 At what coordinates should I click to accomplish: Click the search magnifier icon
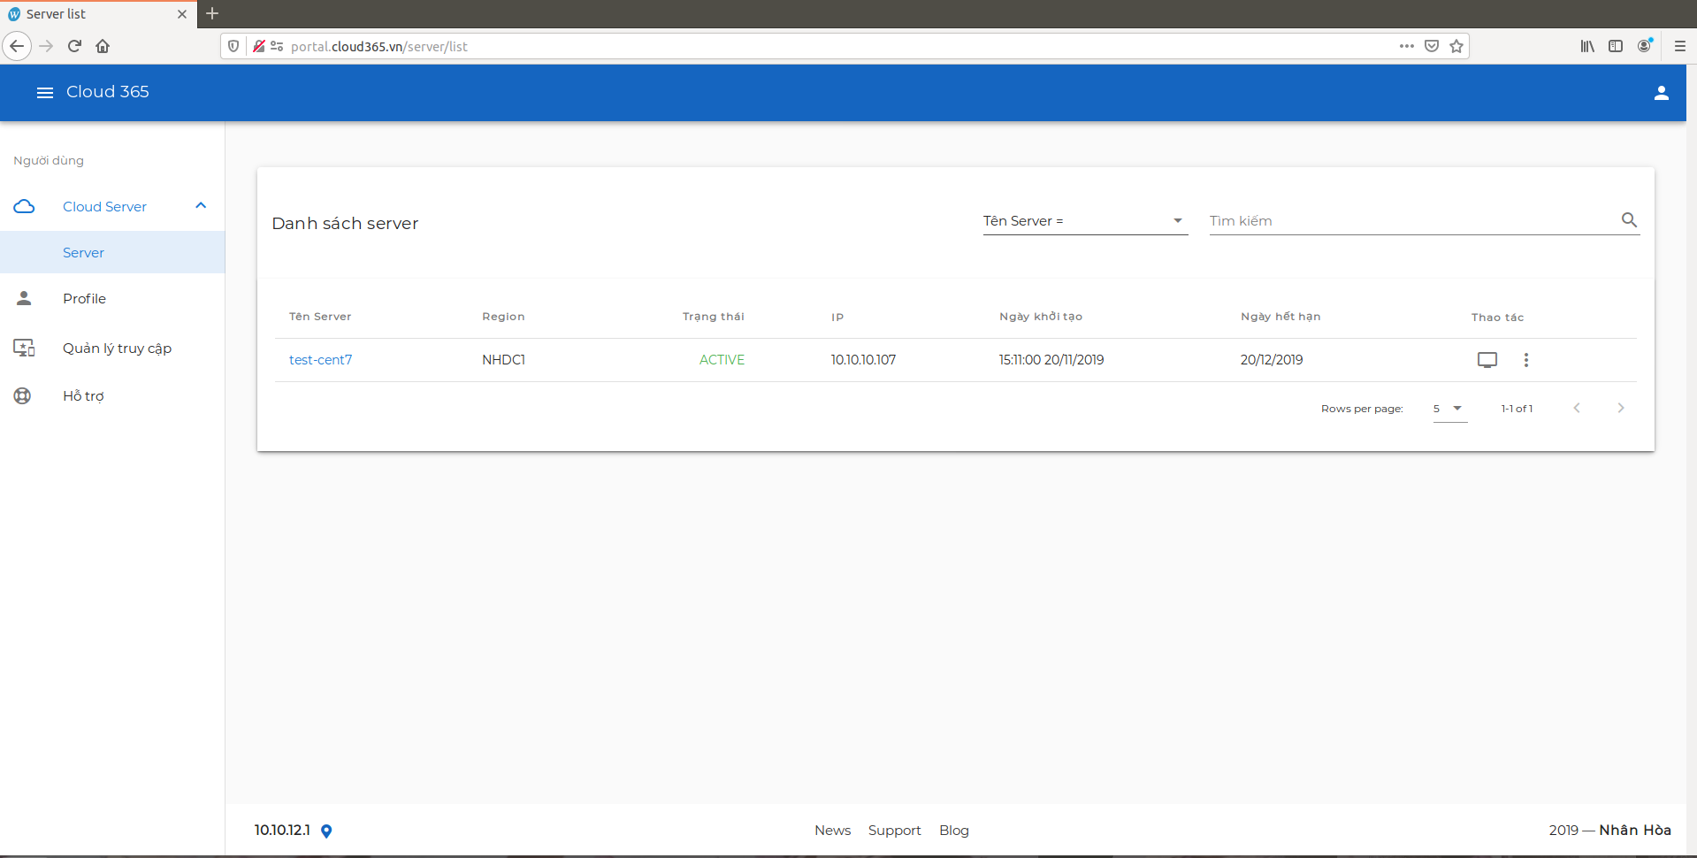click(x=1629, y=220)
